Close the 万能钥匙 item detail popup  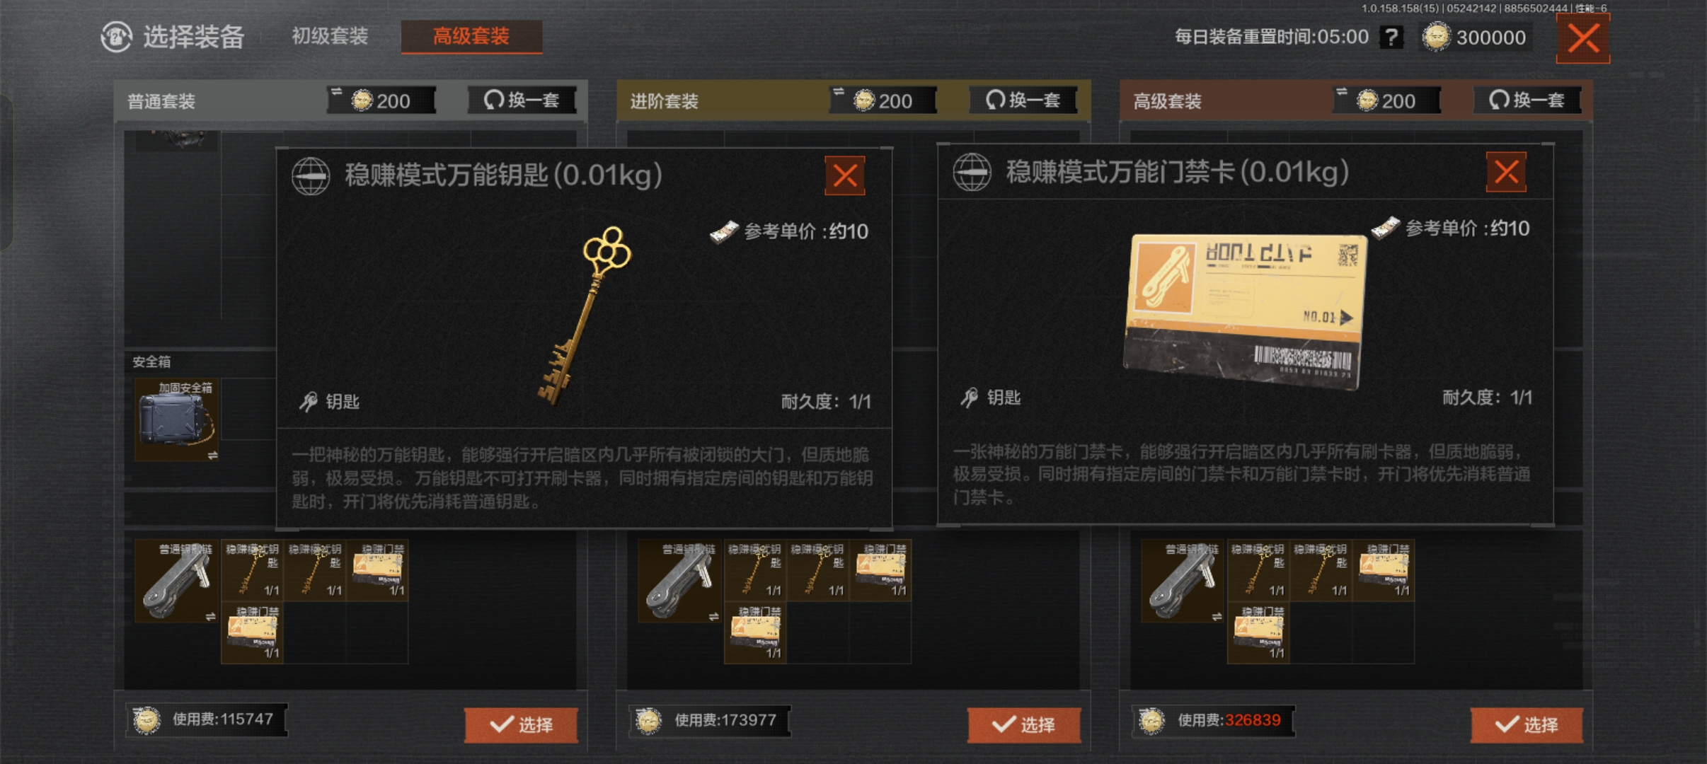click(x=845, y=175)
